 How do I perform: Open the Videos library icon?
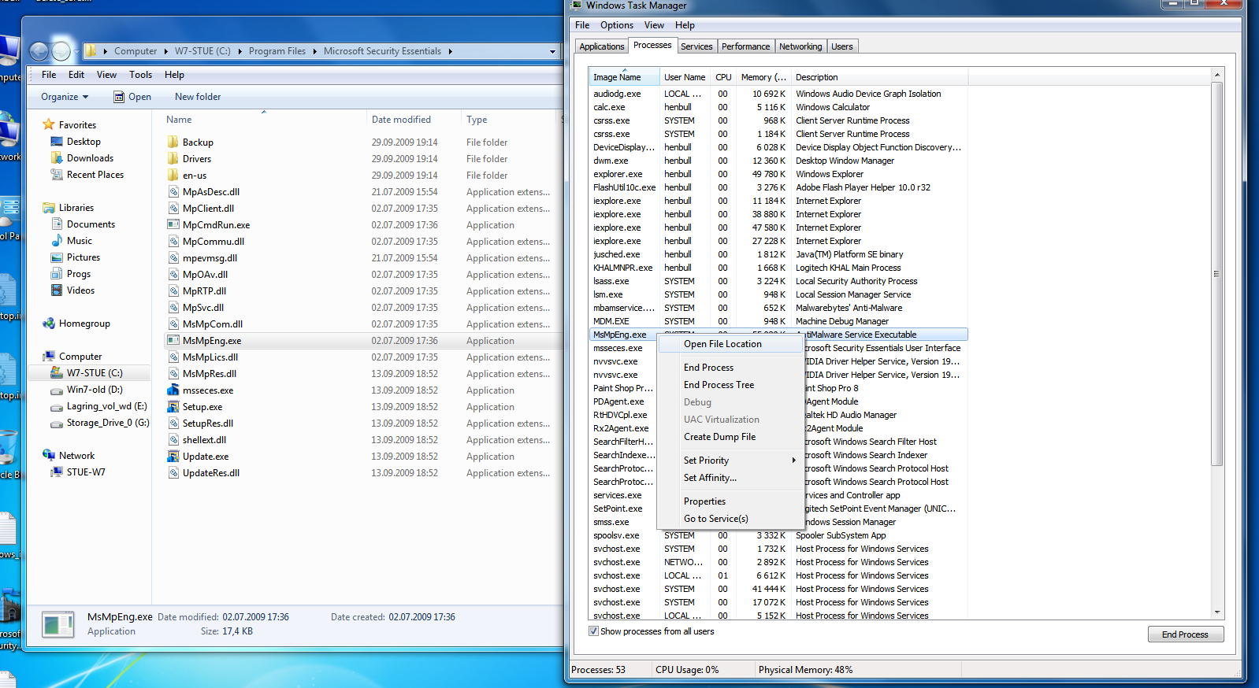click(x=57, y=290)
